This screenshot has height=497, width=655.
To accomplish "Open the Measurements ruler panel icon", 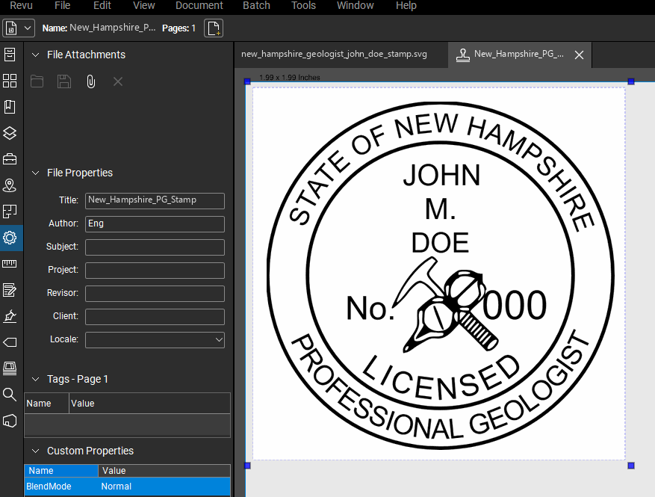I will 10,264.
